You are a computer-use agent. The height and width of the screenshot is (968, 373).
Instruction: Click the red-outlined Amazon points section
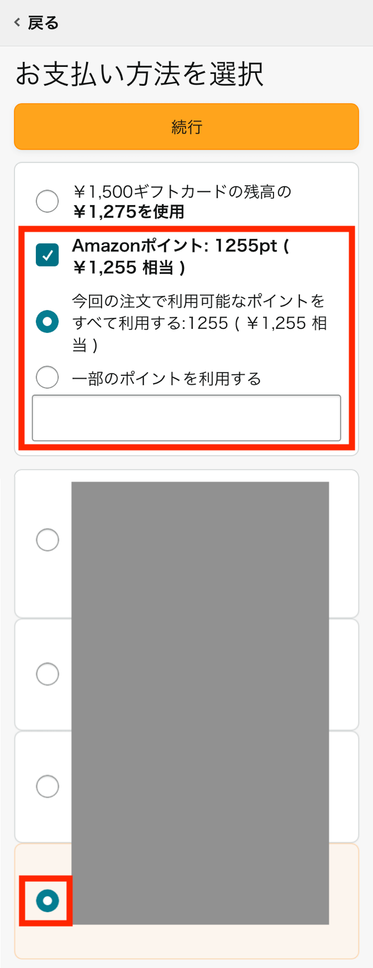click(x=186, y=337)
